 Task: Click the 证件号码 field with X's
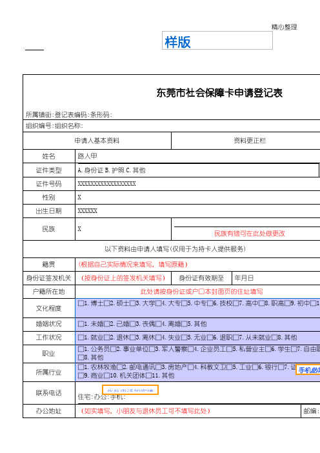click(x=197, y=184)
